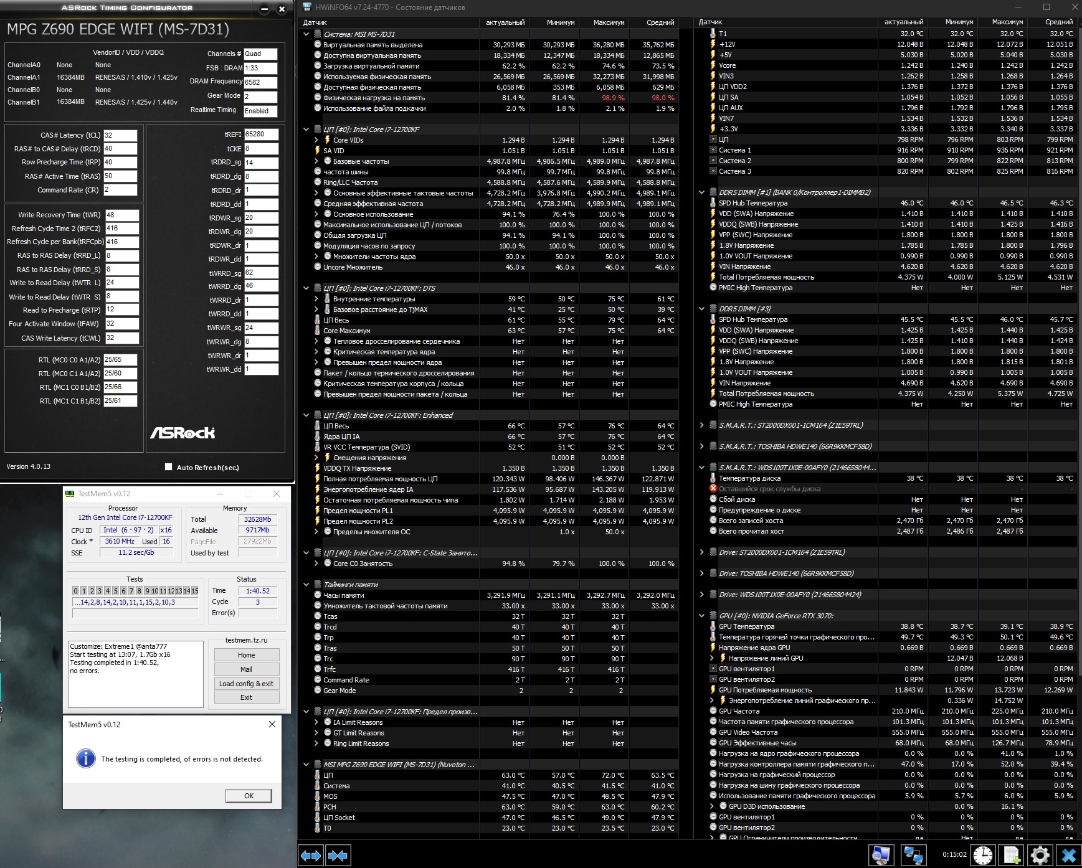
Task: Click the blue X icon in HWiNFO toolbar
Action: coord(1069,856)
